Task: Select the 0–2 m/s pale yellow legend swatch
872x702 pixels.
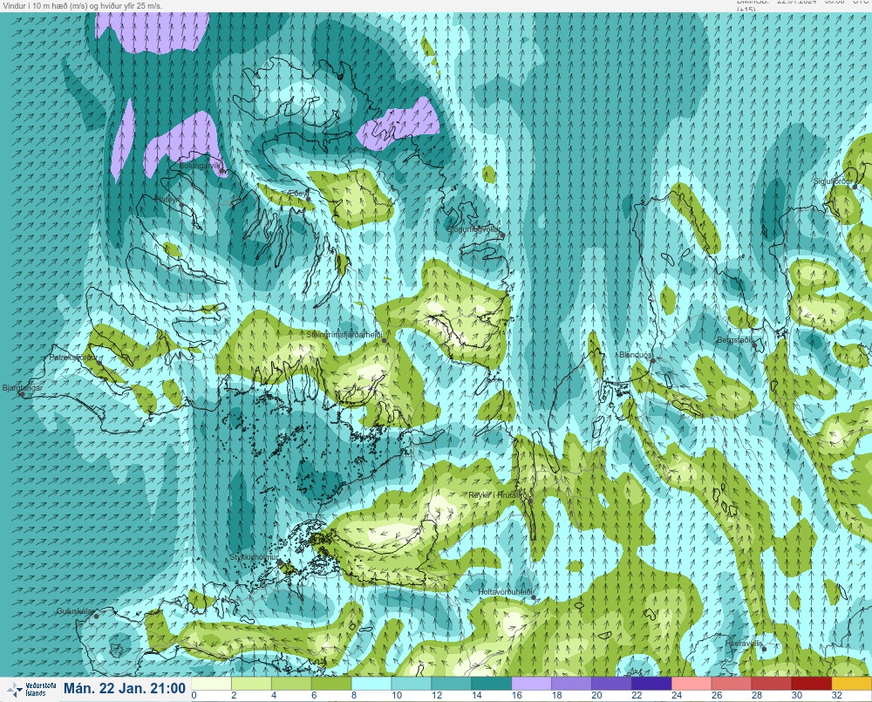Action: [x=211, y=684]
